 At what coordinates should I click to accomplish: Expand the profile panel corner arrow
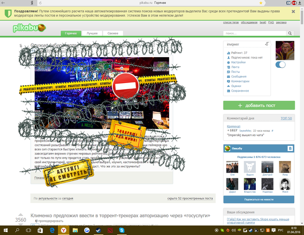(x=267, y=44)
